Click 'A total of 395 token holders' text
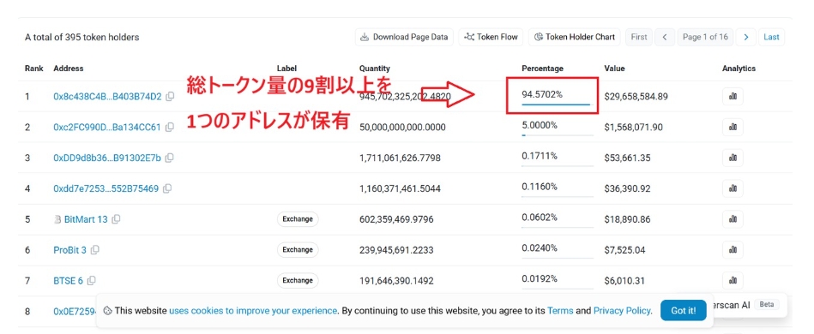Viewport: 814px width, 334px height. (x=82, y=38)
